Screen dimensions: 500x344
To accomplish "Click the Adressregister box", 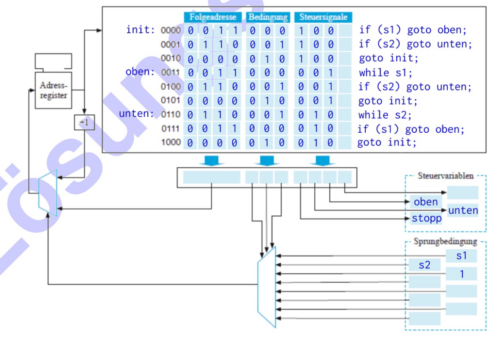I will pos(53,90).
